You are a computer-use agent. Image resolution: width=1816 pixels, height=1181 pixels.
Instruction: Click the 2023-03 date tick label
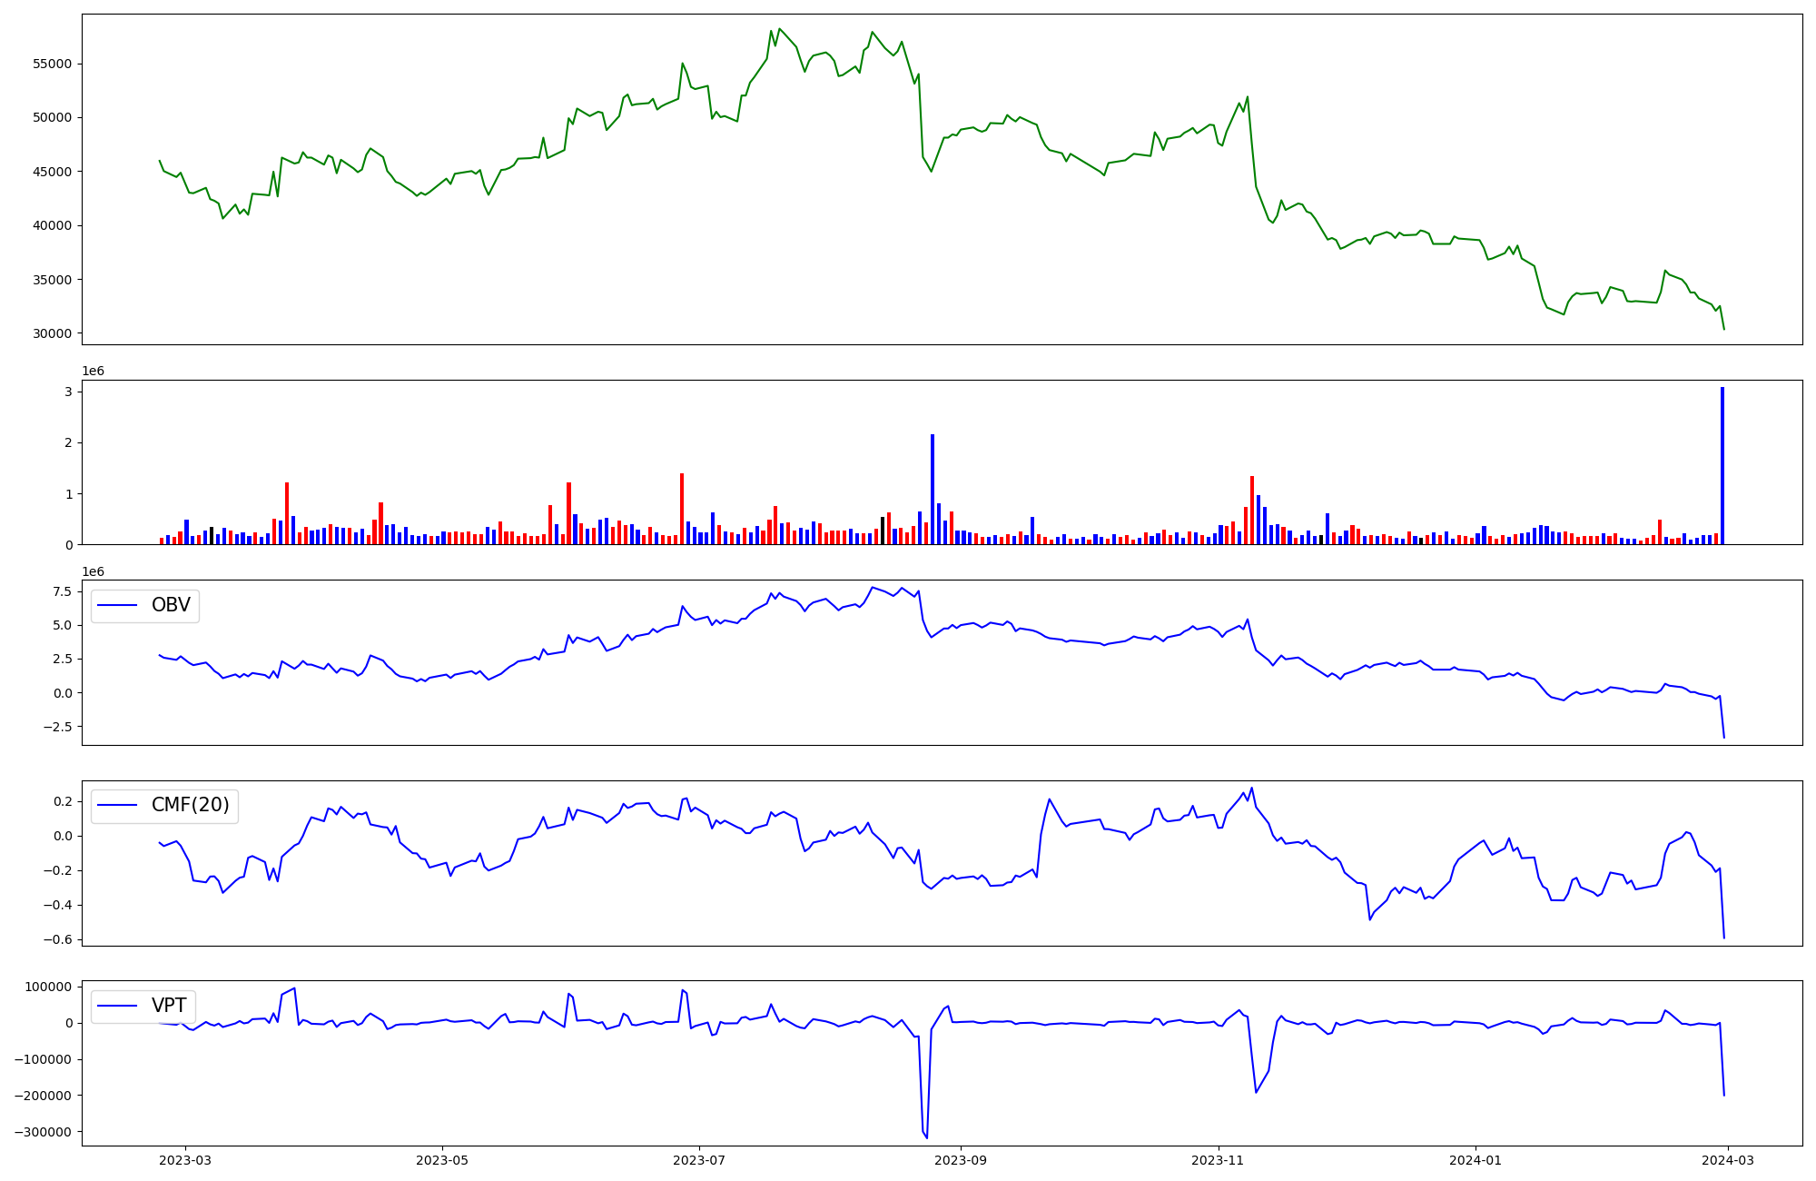point(185,1160)
